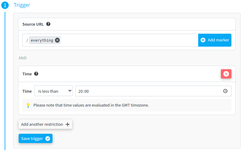The height and width of the screenshot is (152, 242).
Task: Click the lightbulb hint icon
Action: tap(28, 105)
